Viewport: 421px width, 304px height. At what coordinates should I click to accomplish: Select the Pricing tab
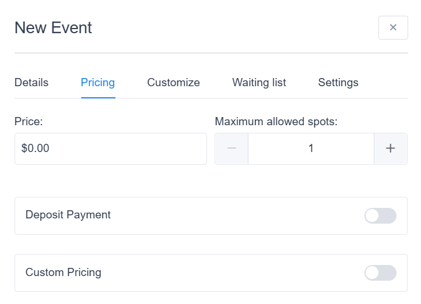98,83
